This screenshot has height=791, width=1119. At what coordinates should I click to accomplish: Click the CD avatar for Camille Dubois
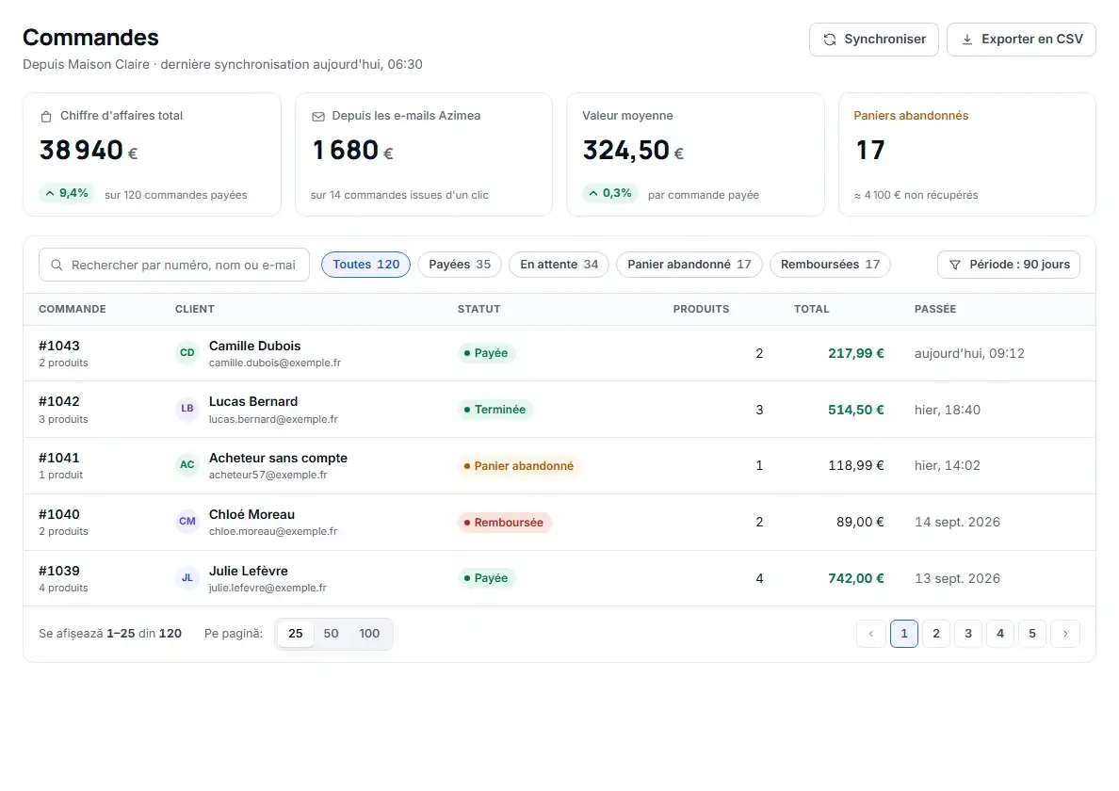click(x=187, y=353)
